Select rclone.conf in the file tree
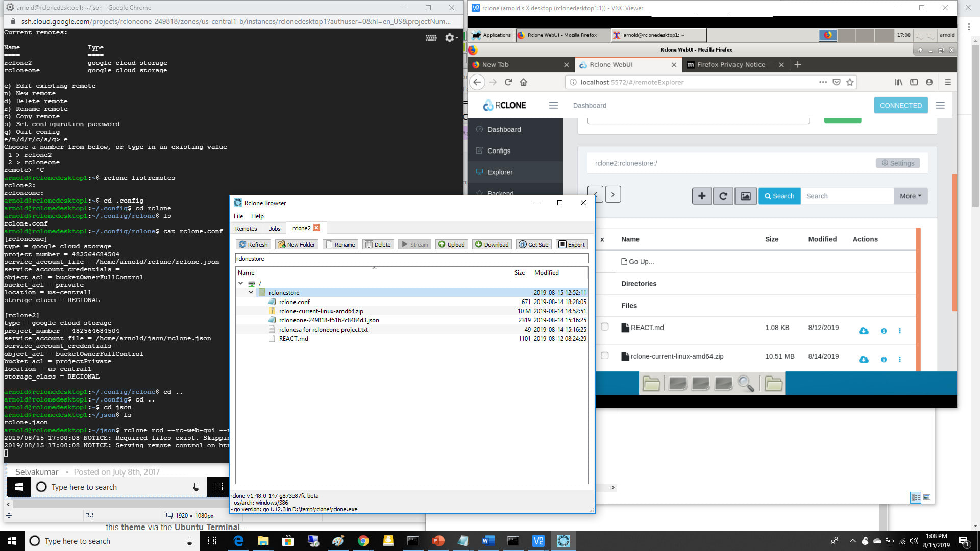Viewport: 980px width, 551px height. [295, 302]
